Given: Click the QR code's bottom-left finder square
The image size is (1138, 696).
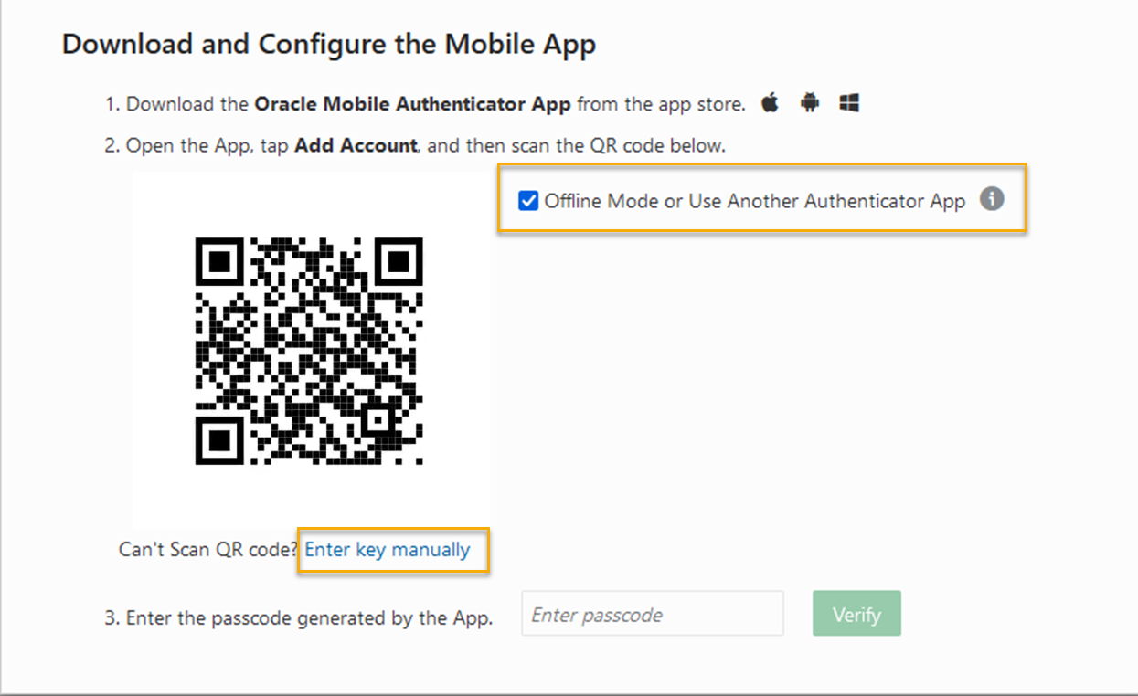Looking at the screenshot, I should coord(218,441).
